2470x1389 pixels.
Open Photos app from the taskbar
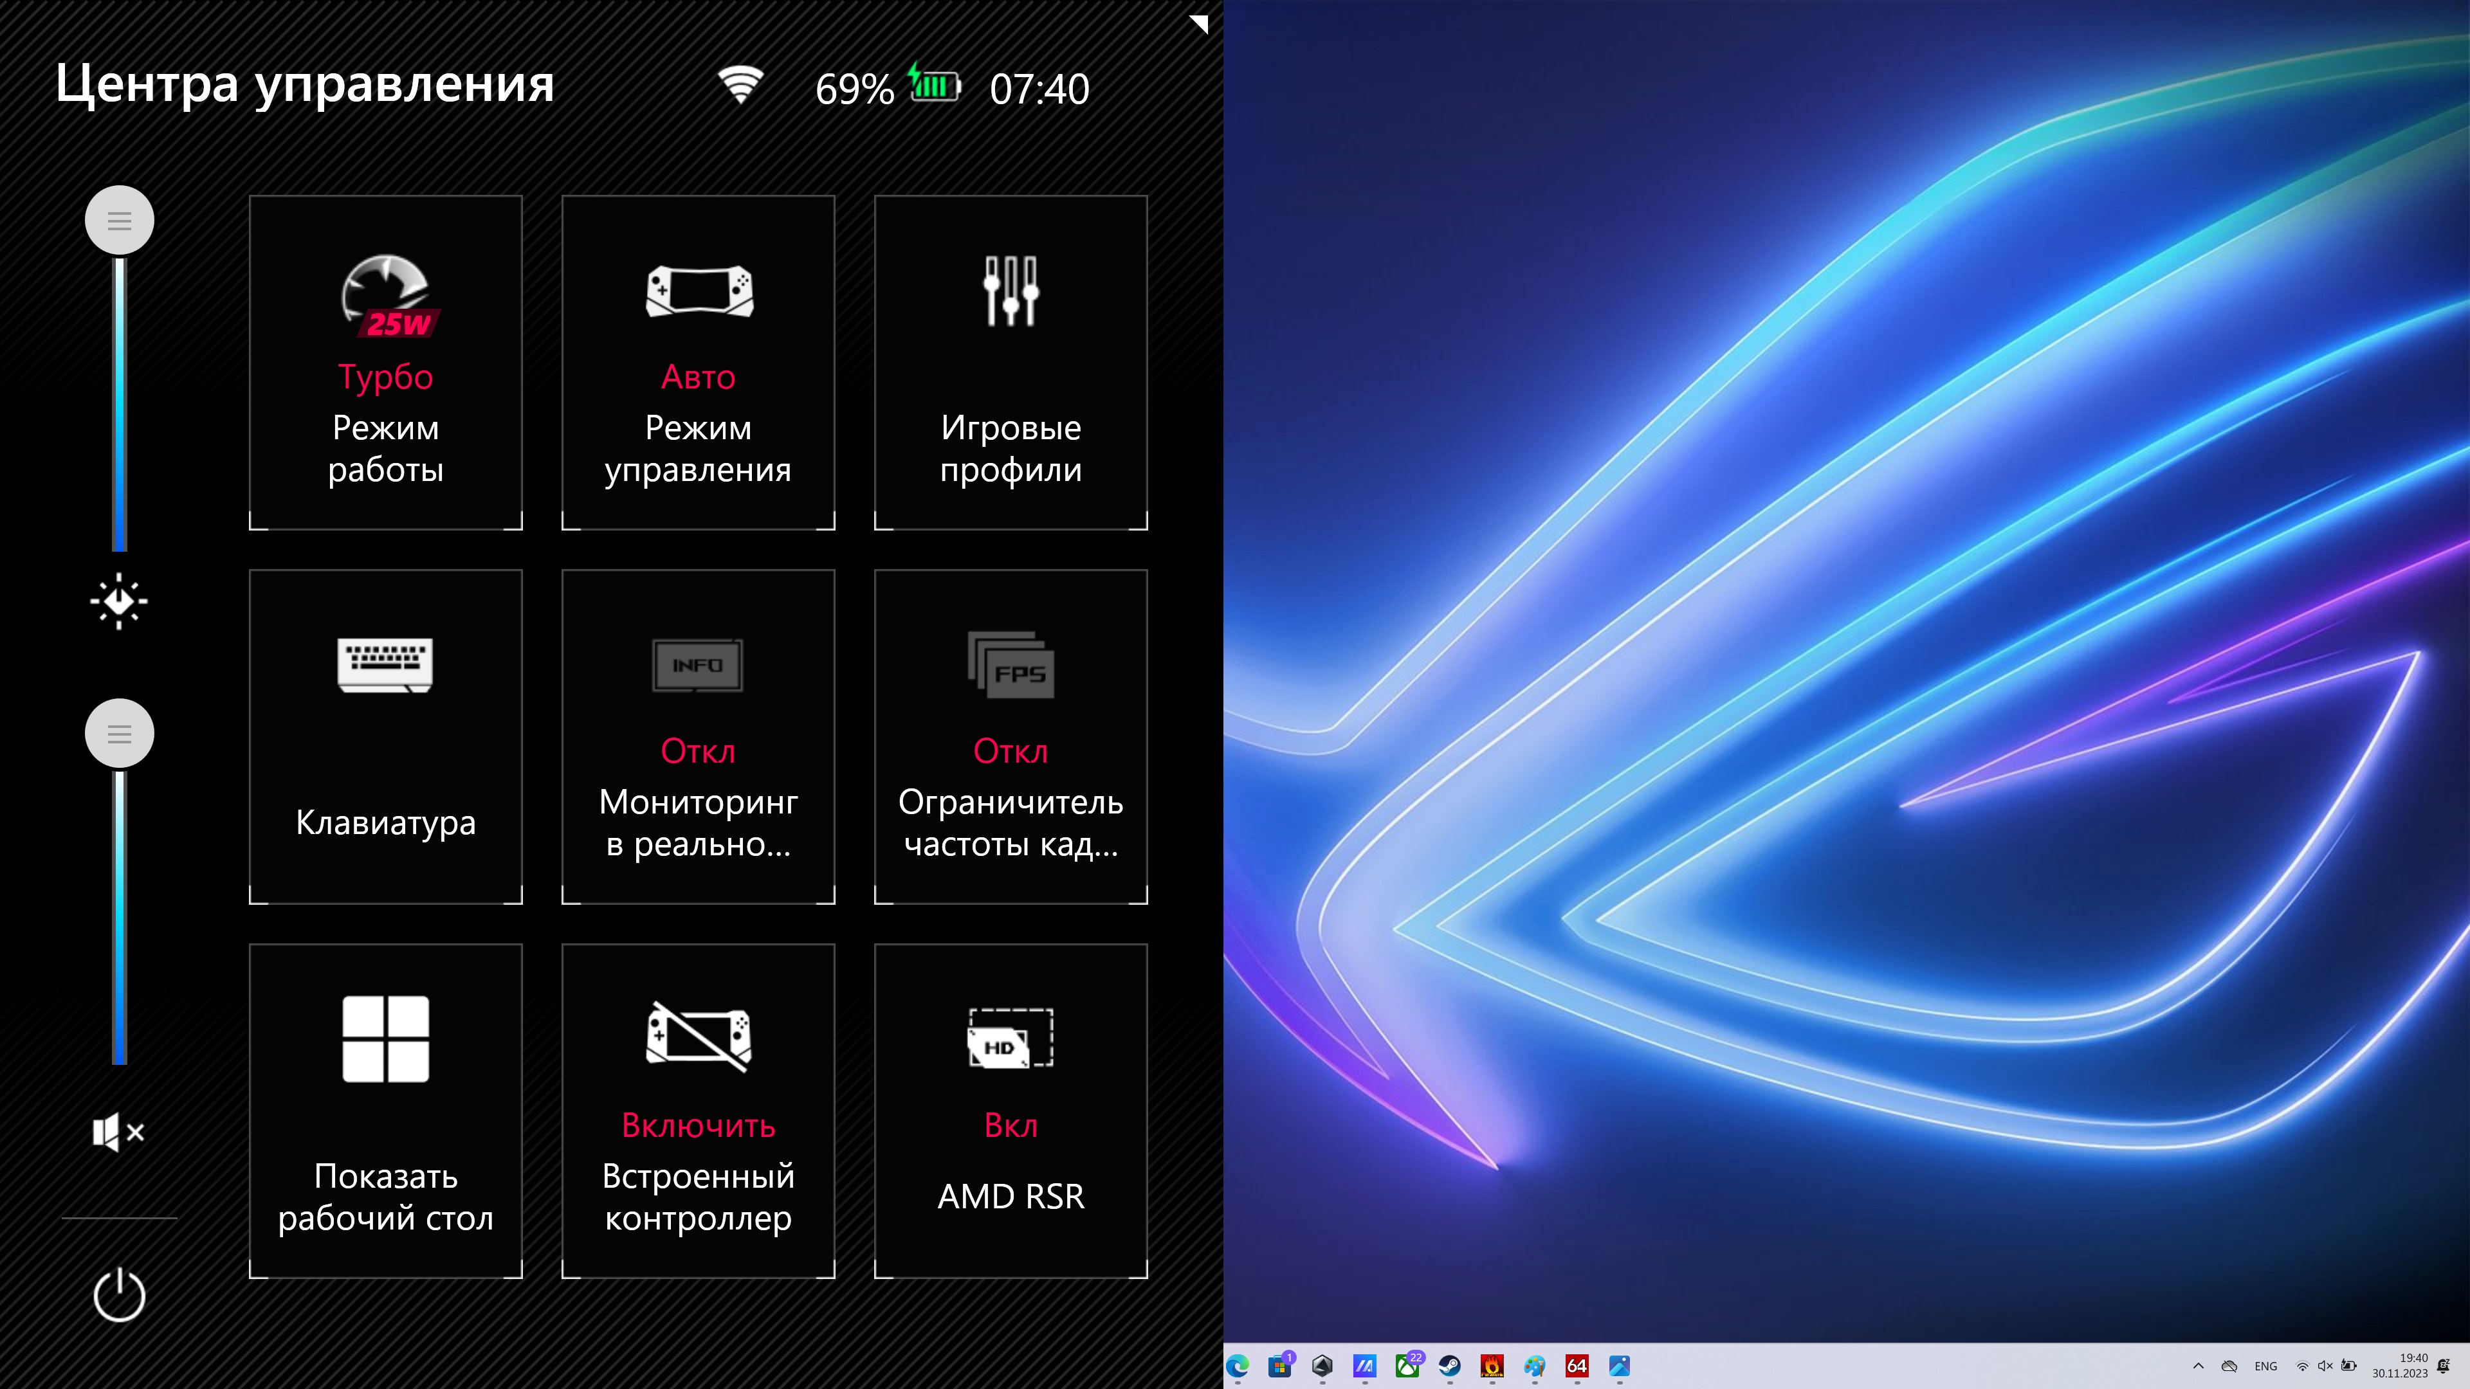pyautogui.click(x=1620, y=1366)
